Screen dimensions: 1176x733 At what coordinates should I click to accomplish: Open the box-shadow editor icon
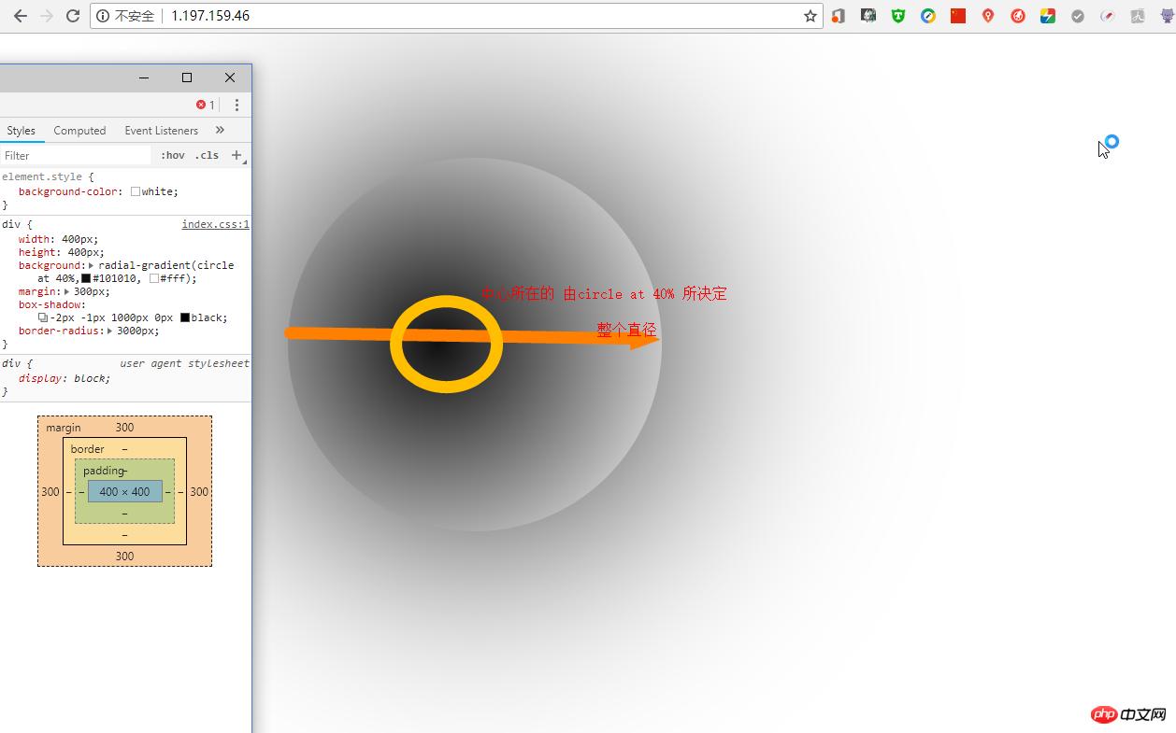coord(43,317)
